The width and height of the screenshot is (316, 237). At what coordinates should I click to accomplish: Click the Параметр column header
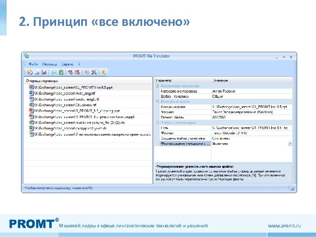(163, 80)
